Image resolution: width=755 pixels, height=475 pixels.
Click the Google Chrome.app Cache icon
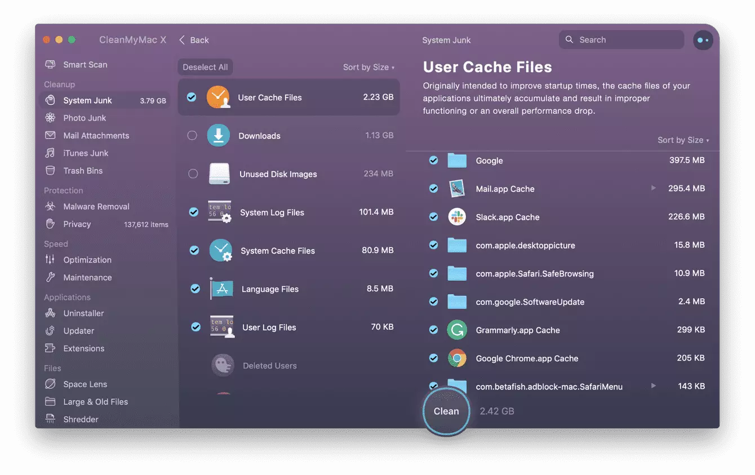(457, 358)
